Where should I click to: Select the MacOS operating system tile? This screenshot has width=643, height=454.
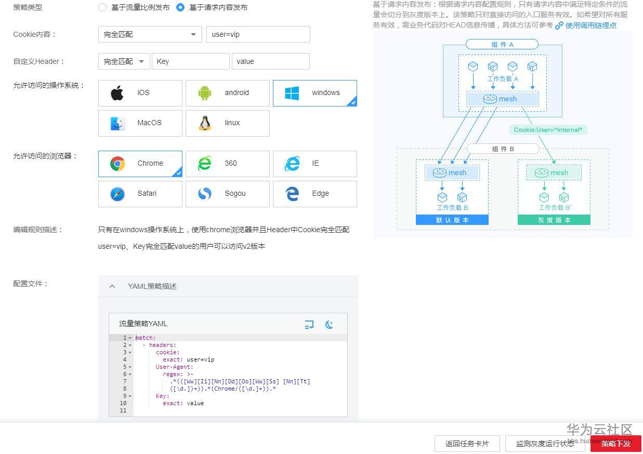click(140, 123)
